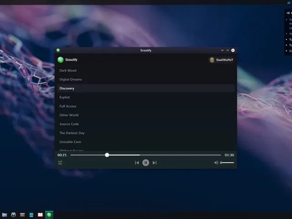The width and height of the screenshot is (292, 219).
Task: Mute audio with the speaker icon
Action: [216, 163]
